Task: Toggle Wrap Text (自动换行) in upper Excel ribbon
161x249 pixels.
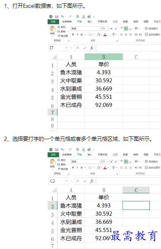Action: click(x=151, y=29)
